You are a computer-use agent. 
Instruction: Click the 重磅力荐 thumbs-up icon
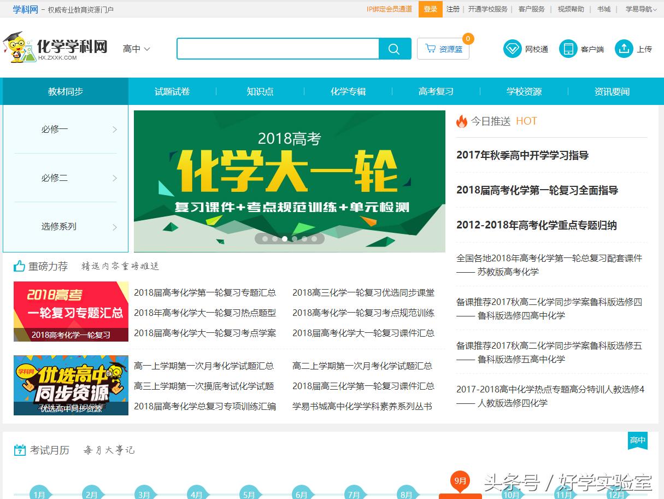point(17,266)
